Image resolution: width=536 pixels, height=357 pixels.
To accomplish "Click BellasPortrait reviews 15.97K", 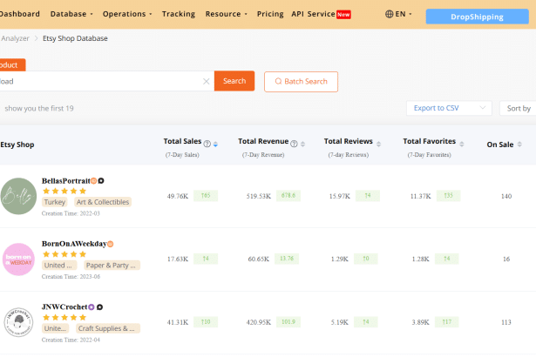I will 339,196.
